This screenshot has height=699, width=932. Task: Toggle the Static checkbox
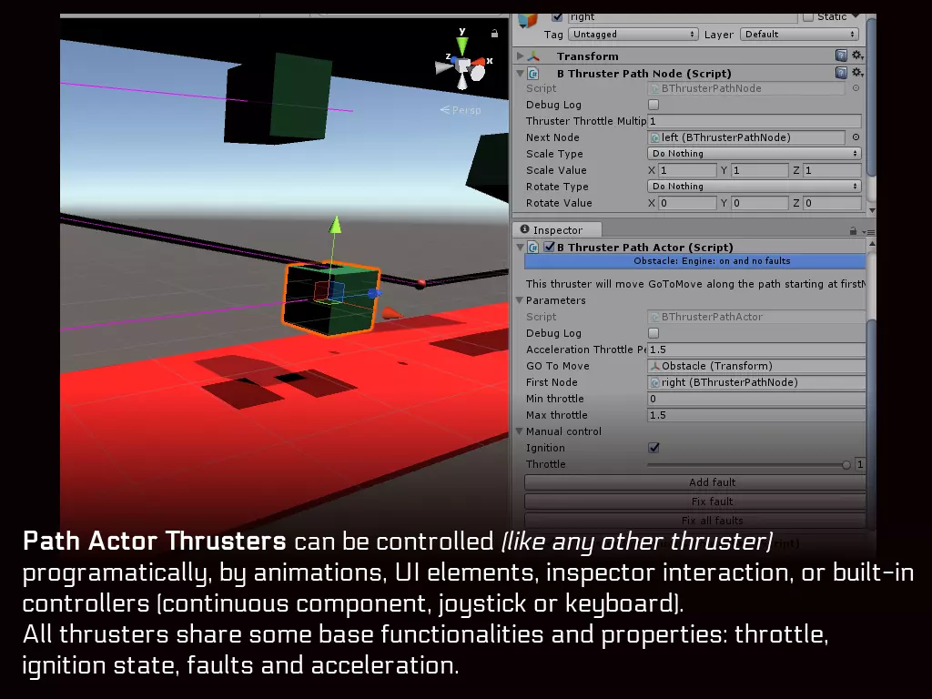point(808,16)
